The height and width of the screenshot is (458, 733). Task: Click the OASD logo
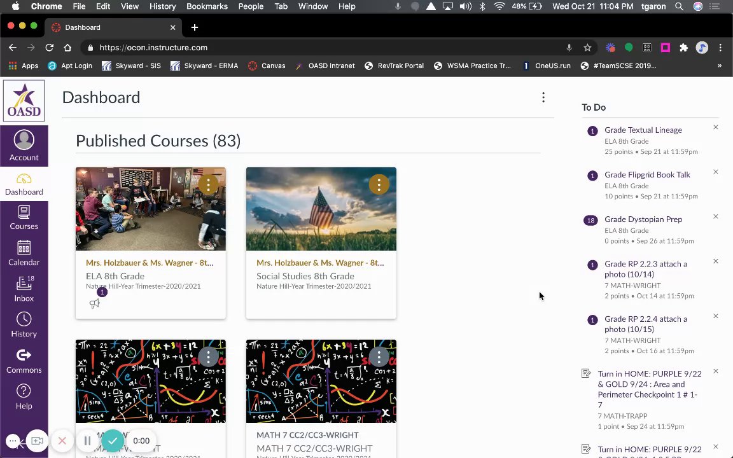tap(24, 101)
